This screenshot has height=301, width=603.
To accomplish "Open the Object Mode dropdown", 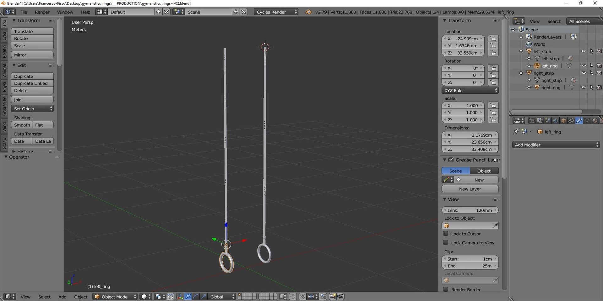I will click(115, 297).
